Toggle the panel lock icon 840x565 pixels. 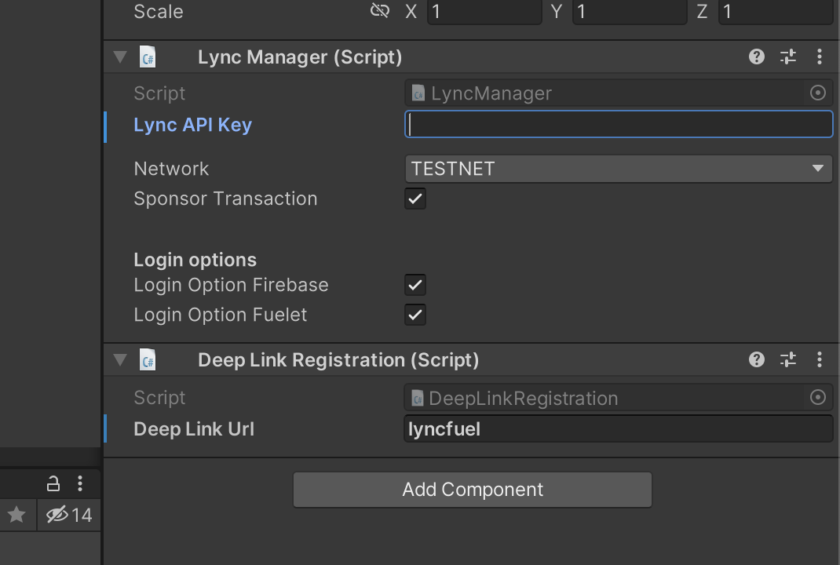coord(53,483)
